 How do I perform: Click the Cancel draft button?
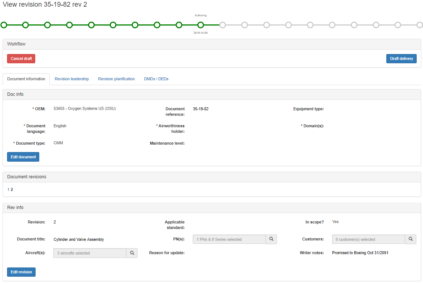[x=21, y=58]
